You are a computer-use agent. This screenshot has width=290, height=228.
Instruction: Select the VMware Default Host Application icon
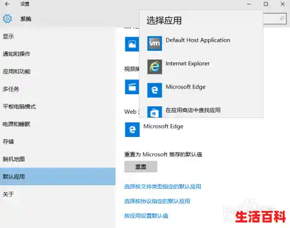(x=155, y=43)
